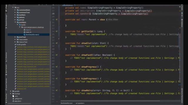188x105 pixels.
Task: Open the app.json file
Action: click(x=18, y=101)
